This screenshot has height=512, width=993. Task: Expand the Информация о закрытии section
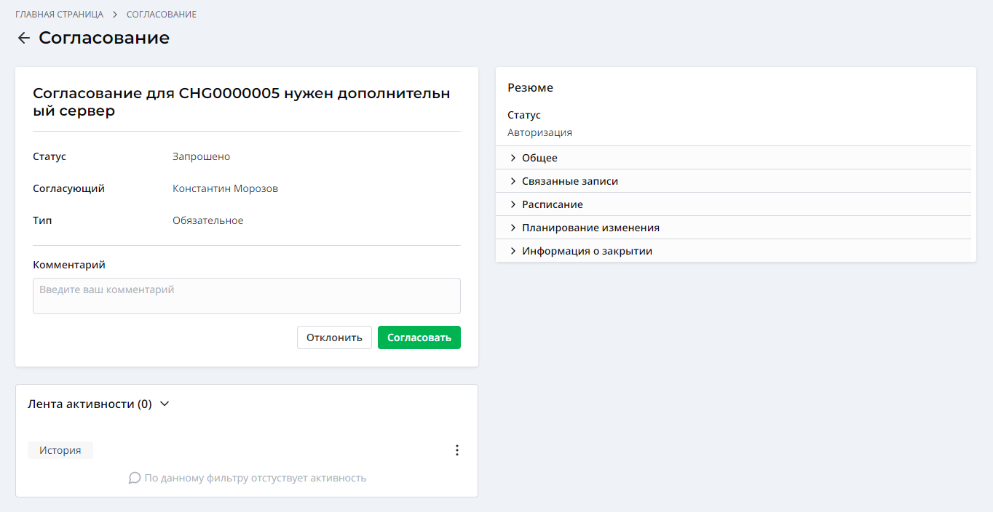[586, 251]
